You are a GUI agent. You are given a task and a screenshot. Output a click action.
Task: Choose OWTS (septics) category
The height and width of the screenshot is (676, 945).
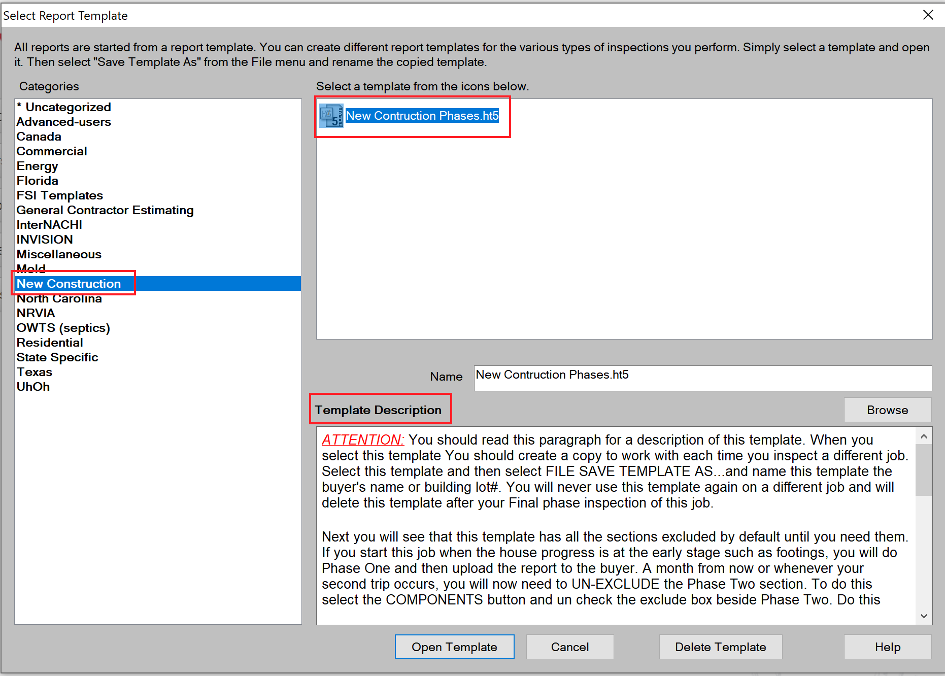point(63,328)
